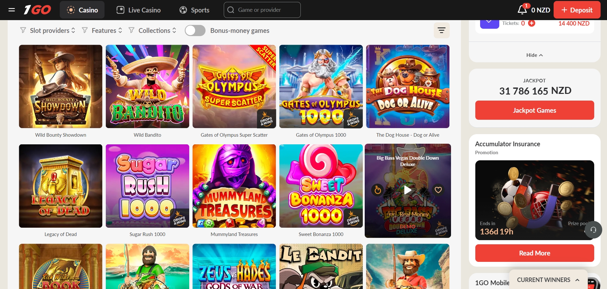Viewport: 607px width, 289px height.
Task: Click the 14 400 NZD amount
Action: [x=574, y=23]
